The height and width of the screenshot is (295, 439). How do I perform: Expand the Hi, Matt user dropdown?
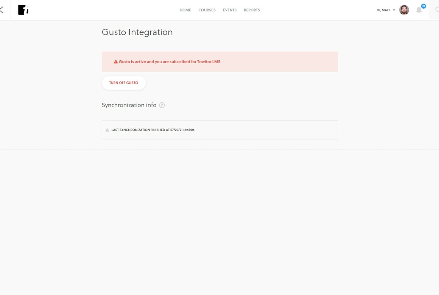[386, 10]
